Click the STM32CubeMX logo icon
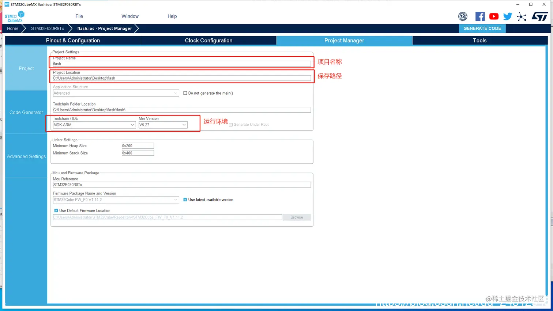This screenshot has width=553, height=311. [x=15, y=16]
